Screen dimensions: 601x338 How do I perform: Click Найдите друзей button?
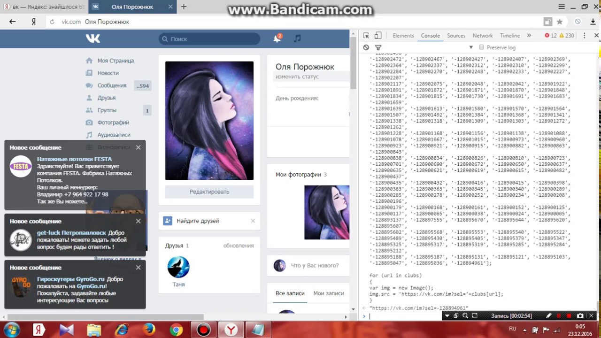(198, 221)
